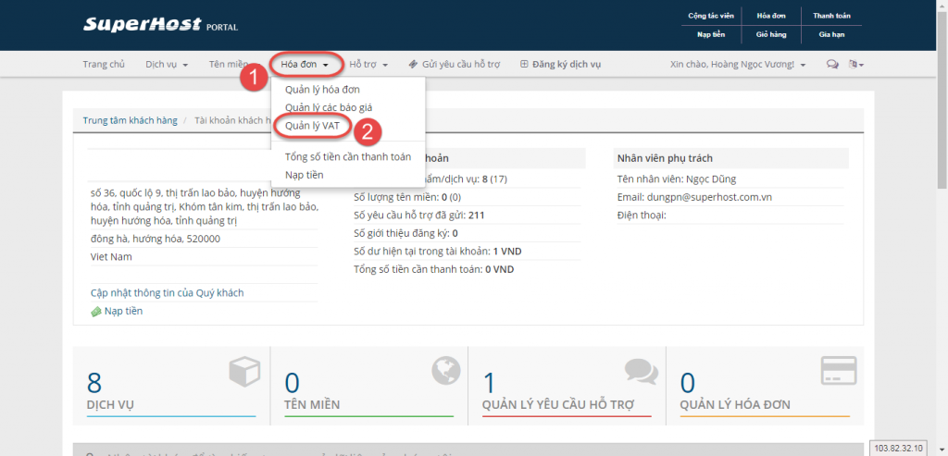The image size is (948, 456).
Task: Click the speech bubbles icon on support tile
Action: pos(641,371)
